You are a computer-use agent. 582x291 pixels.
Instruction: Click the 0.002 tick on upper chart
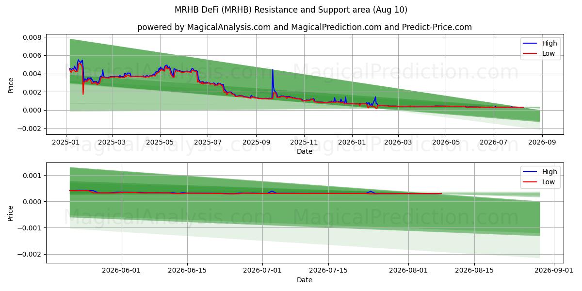click(x=32, y=92)
